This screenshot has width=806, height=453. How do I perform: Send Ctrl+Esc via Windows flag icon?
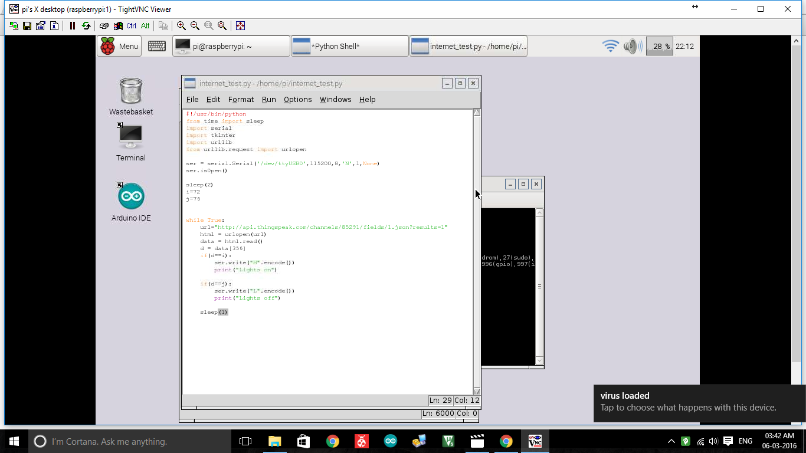click(118, 26)
